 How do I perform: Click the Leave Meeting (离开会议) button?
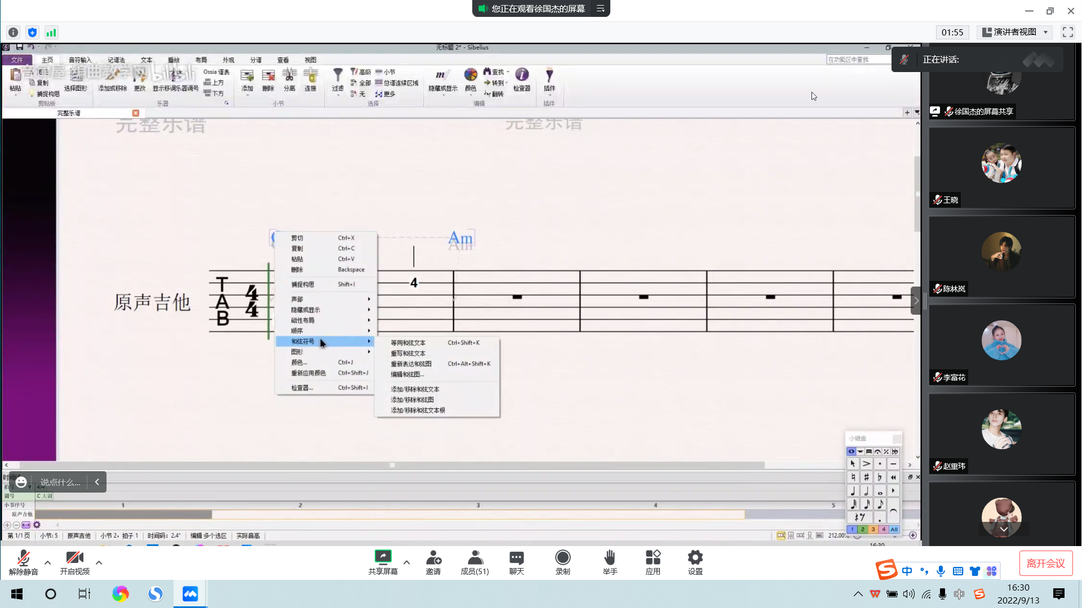(1045, 564)
